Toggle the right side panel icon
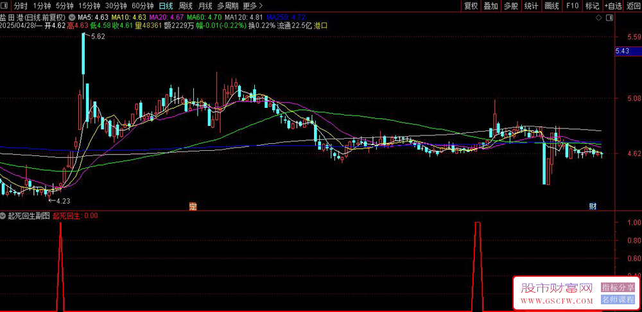642x312 pixels. pos(610,18)
